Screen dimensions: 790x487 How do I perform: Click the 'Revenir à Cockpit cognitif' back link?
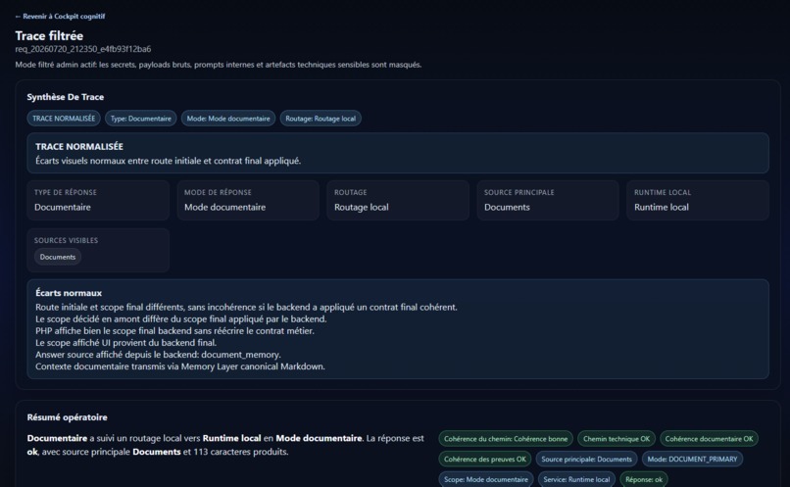pos(60,16)
